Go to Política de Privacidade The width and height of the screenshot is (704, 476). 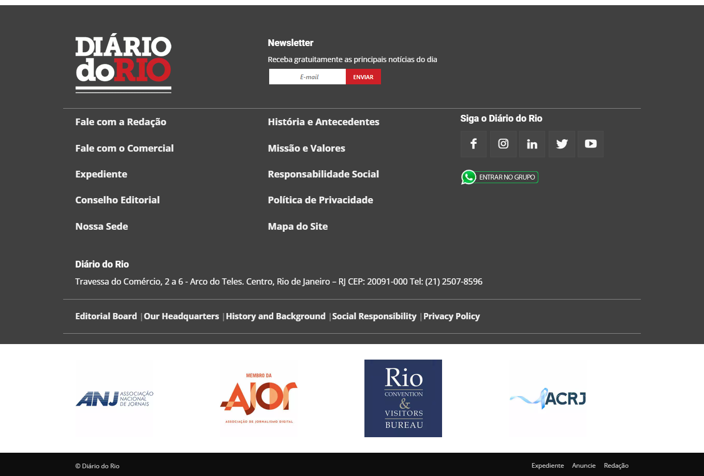pyautogui.click(x=320, y=200)
